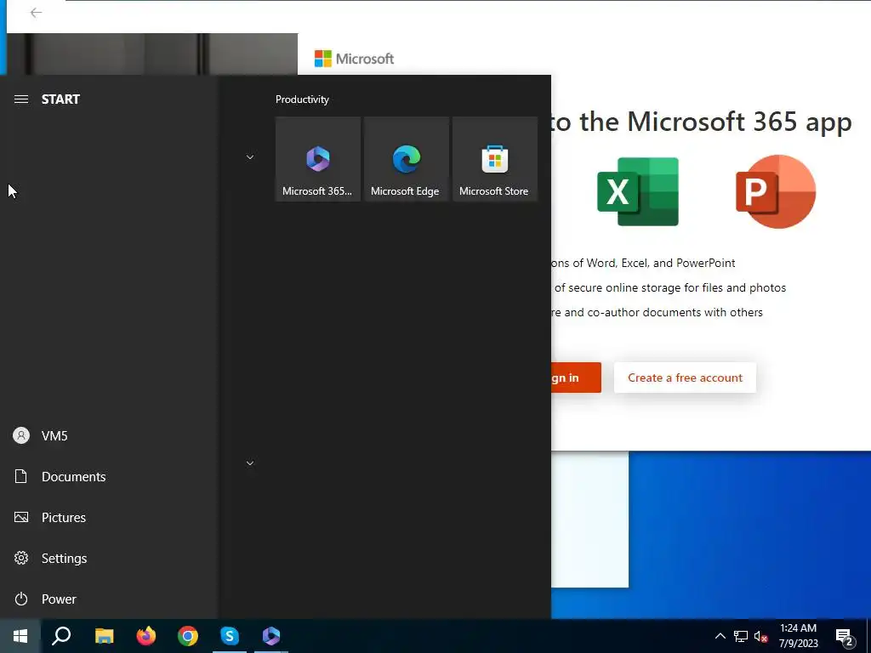Click the PowerPoint icon in Microsoft 365 window

click(x=776, y=191)
